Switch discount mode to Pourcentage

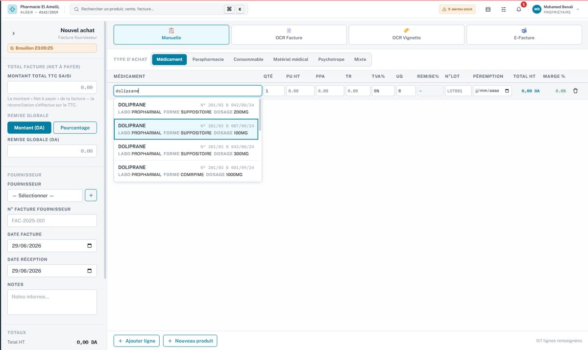coord(75,127)
